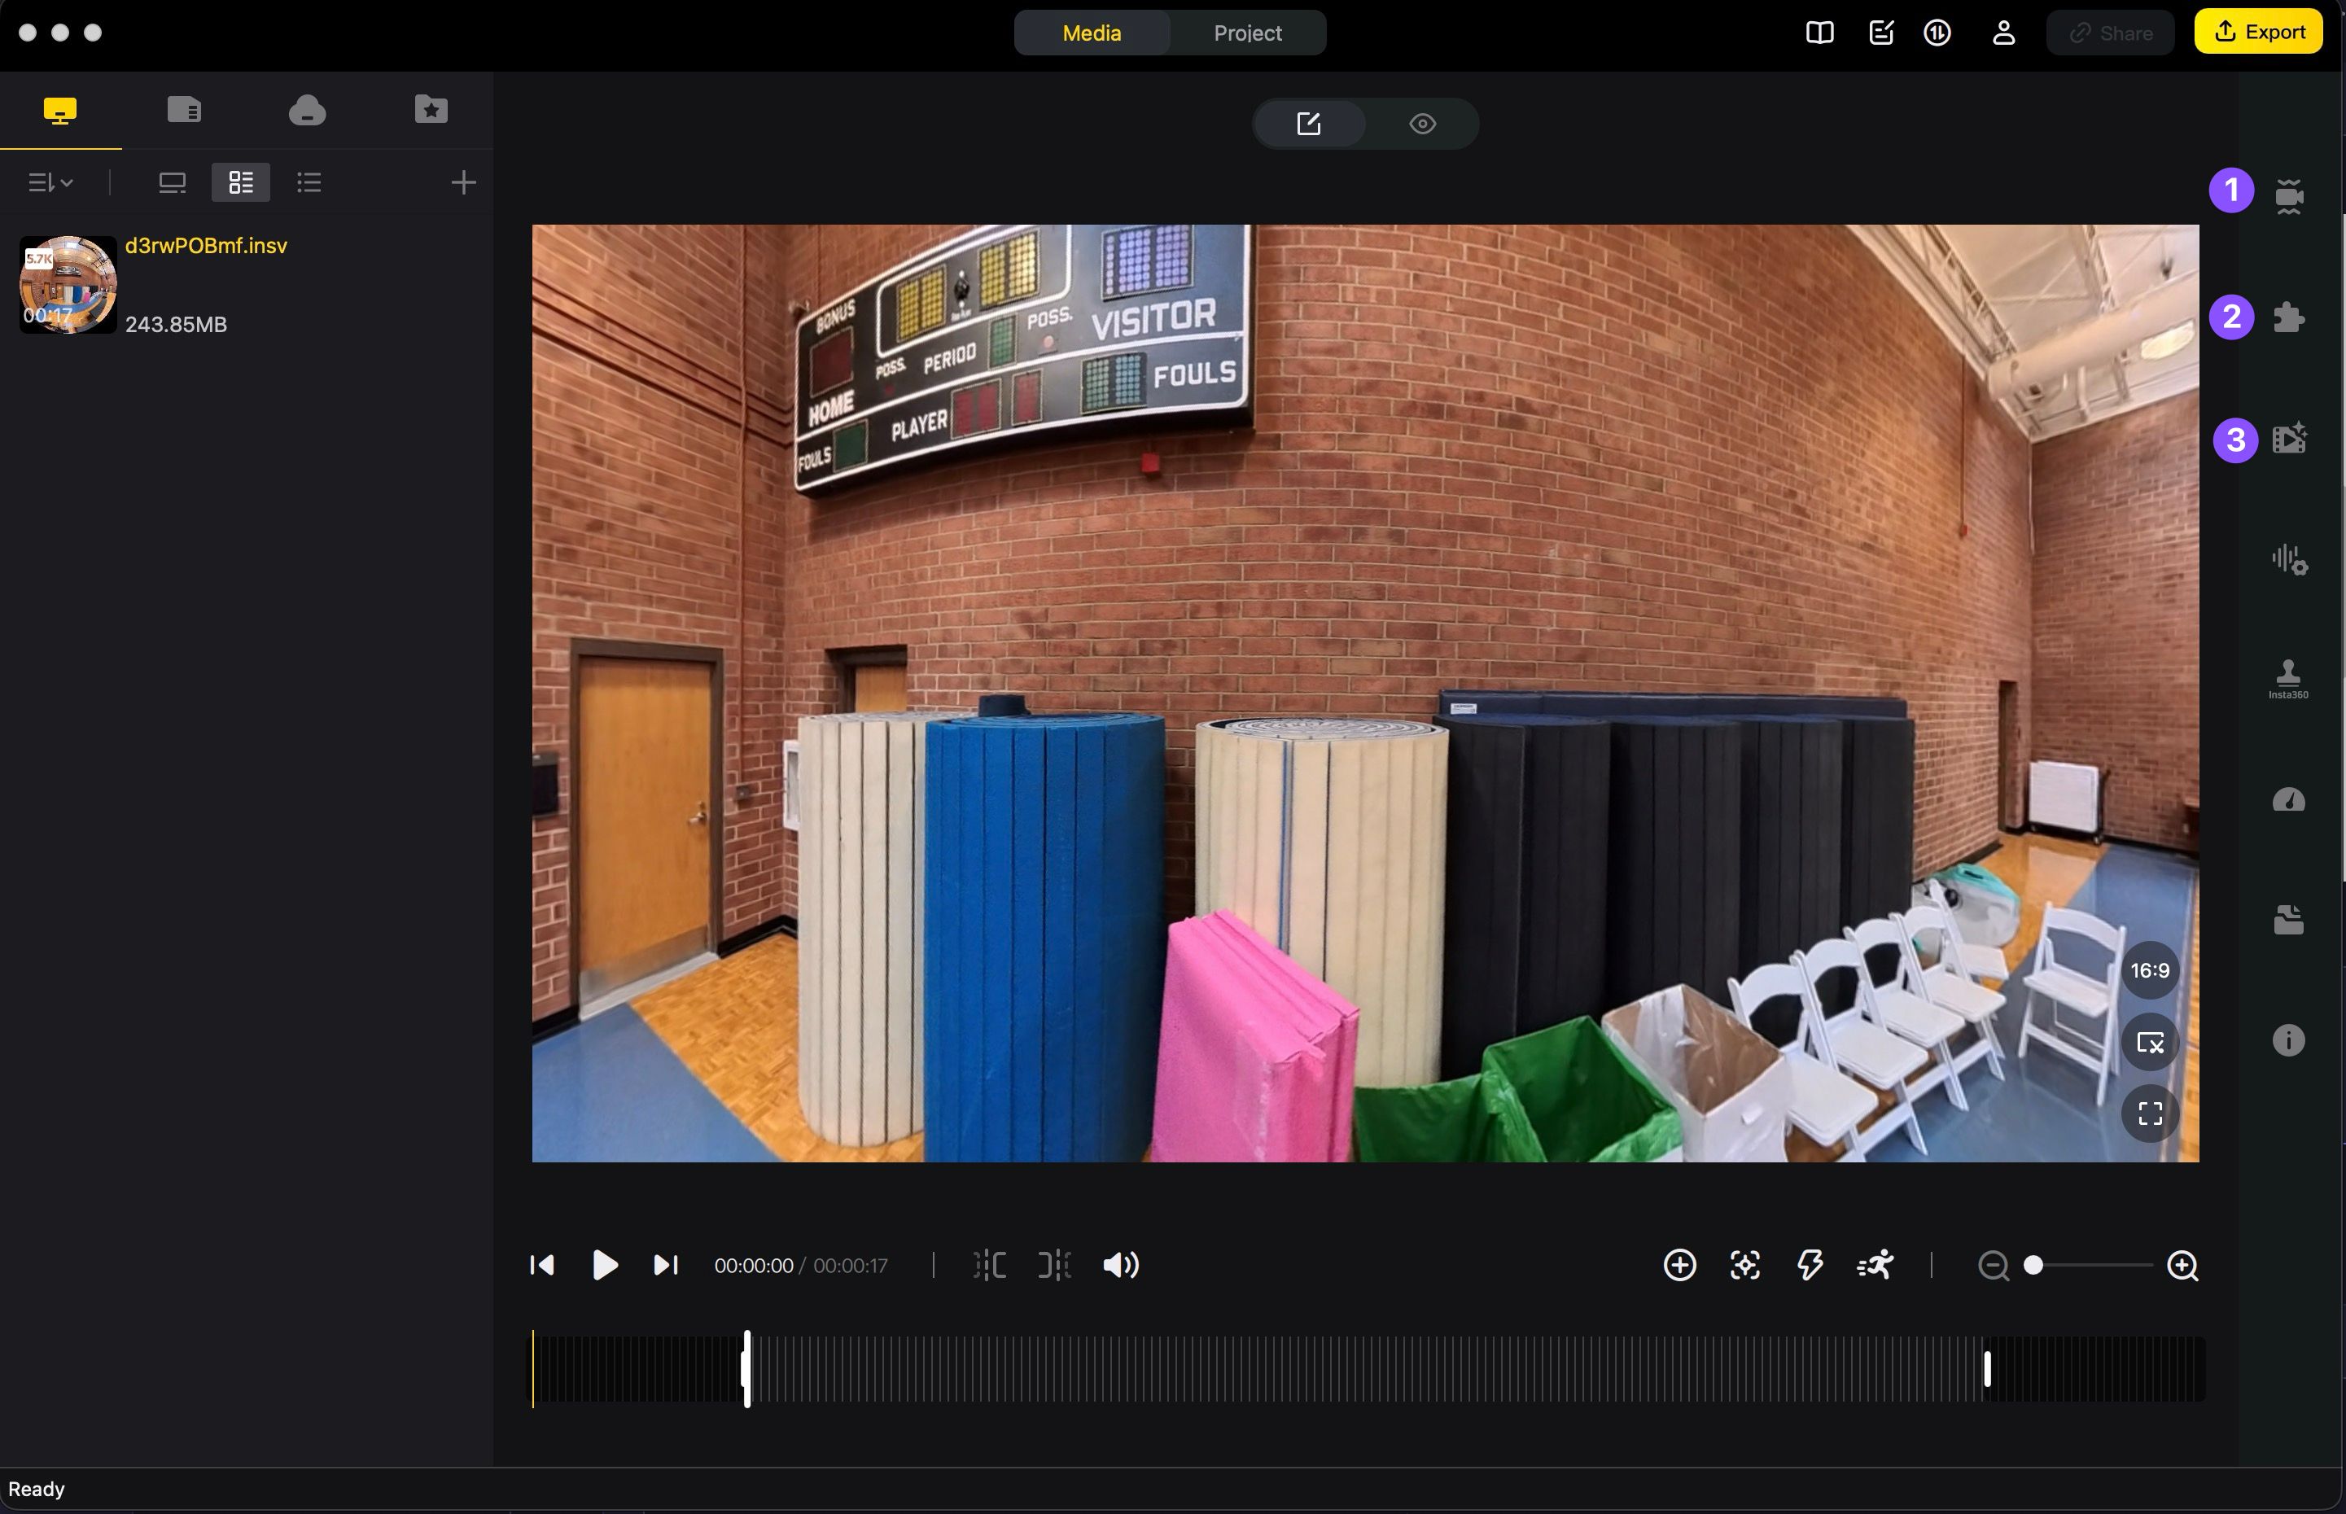This screenshot has height=1514, width=2346.
Task: Open the stabilization camera icon panel
Action: [2289, 195]
